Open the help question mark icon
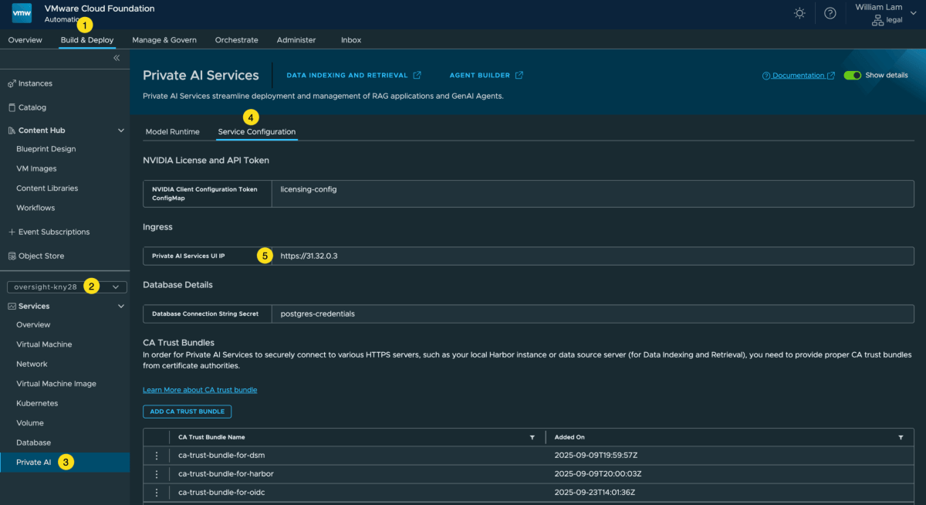The height and width of the screenshot is (505, 926). (830, 13)
